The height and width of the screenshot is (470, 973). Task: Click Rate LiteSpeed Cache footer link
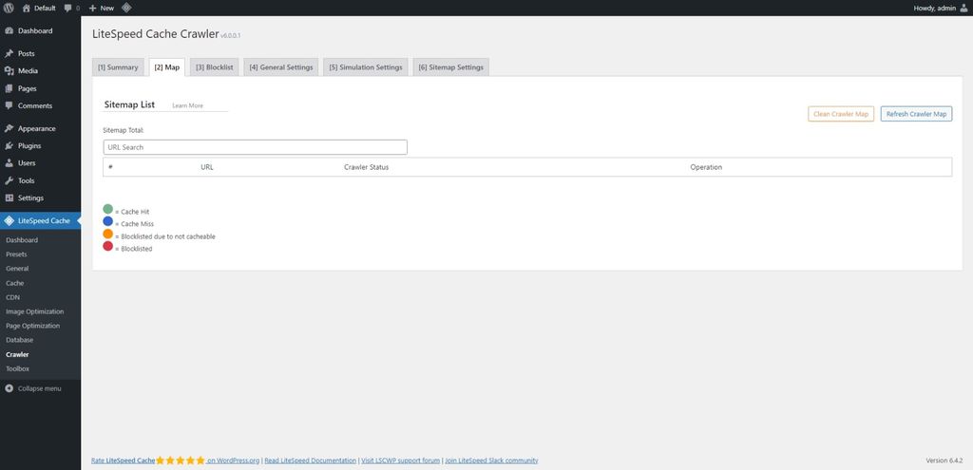point(123,461)
